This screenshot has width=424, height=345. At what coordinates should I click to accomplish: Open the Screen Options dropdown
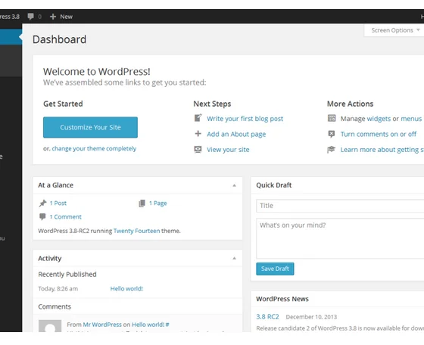point(395,30)
